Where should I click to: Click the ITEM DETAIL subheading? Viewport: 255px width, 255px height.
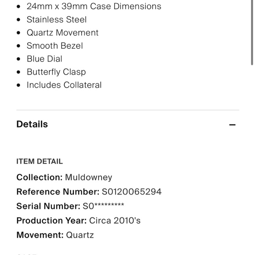[40, 161]
